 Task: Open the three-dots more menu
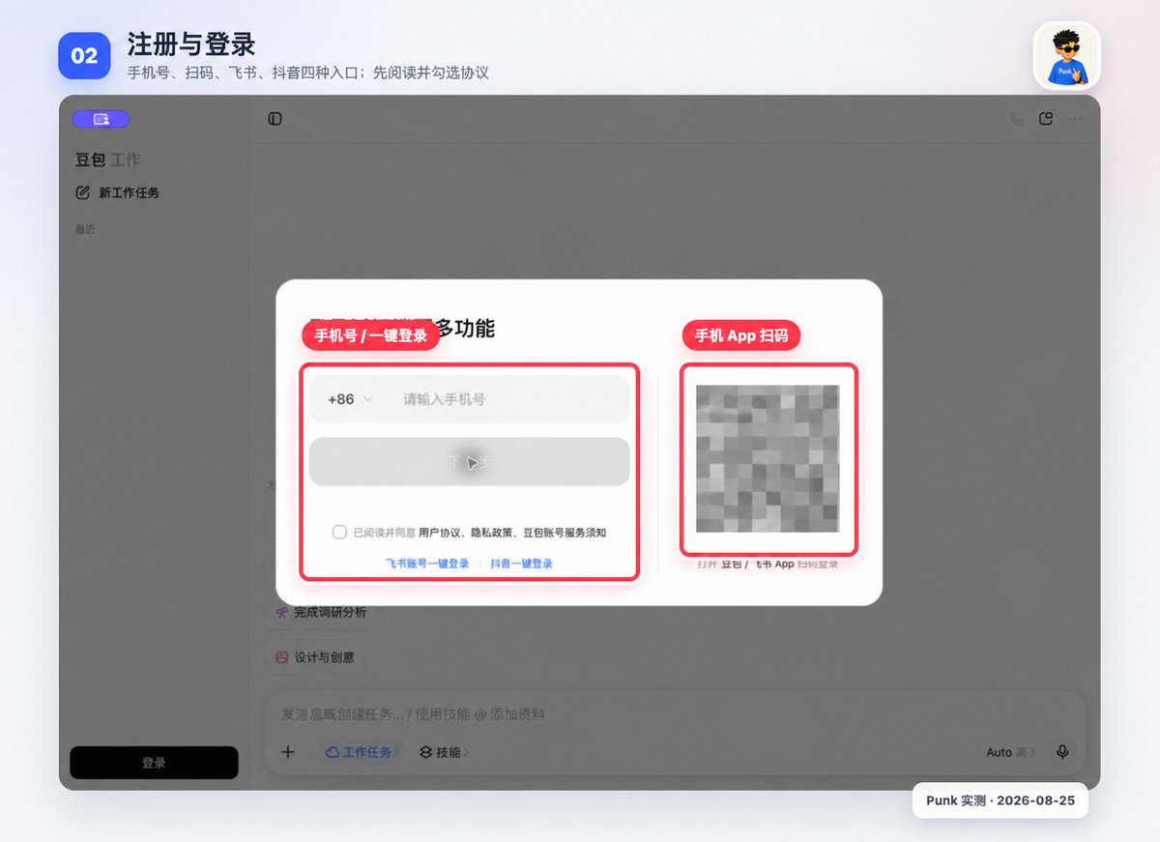pyautogui.click(x=1075, y=119)
